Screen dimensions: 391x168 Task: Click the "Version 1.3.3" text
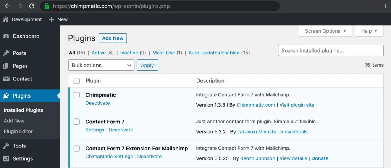(x=210, y=105)
